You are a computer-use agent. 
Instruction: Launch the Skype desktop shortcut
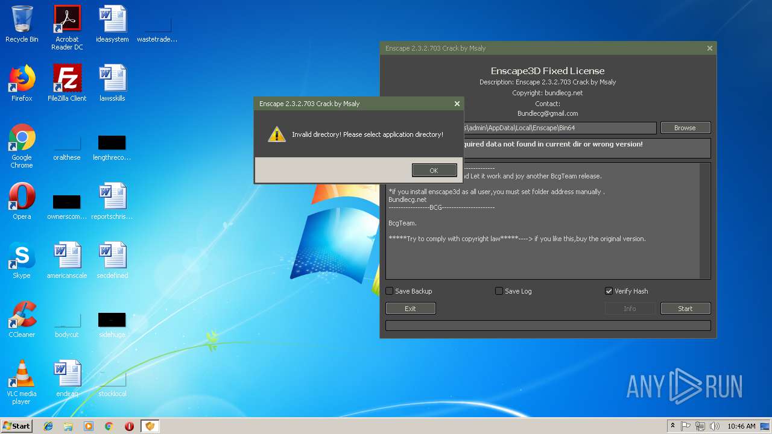pyautogui.click(x=22, y=260)
